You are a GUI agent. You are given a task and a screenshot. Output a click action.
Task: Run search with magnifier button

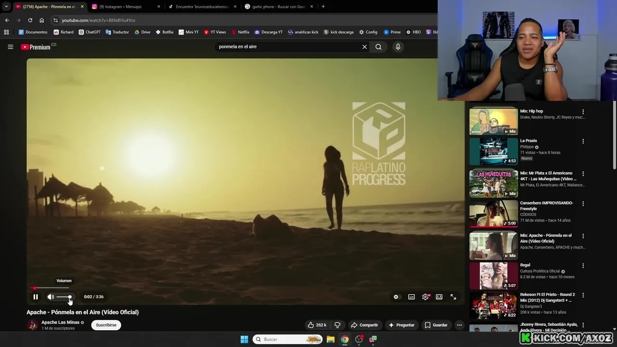point(378,47)
